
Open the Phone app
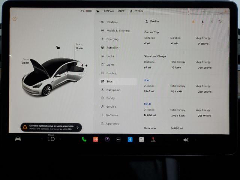(x=84, y=139)
